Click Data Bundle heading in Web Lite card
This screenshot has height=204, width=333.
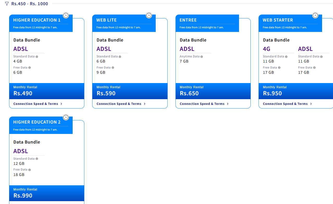[x=110, y=40]
